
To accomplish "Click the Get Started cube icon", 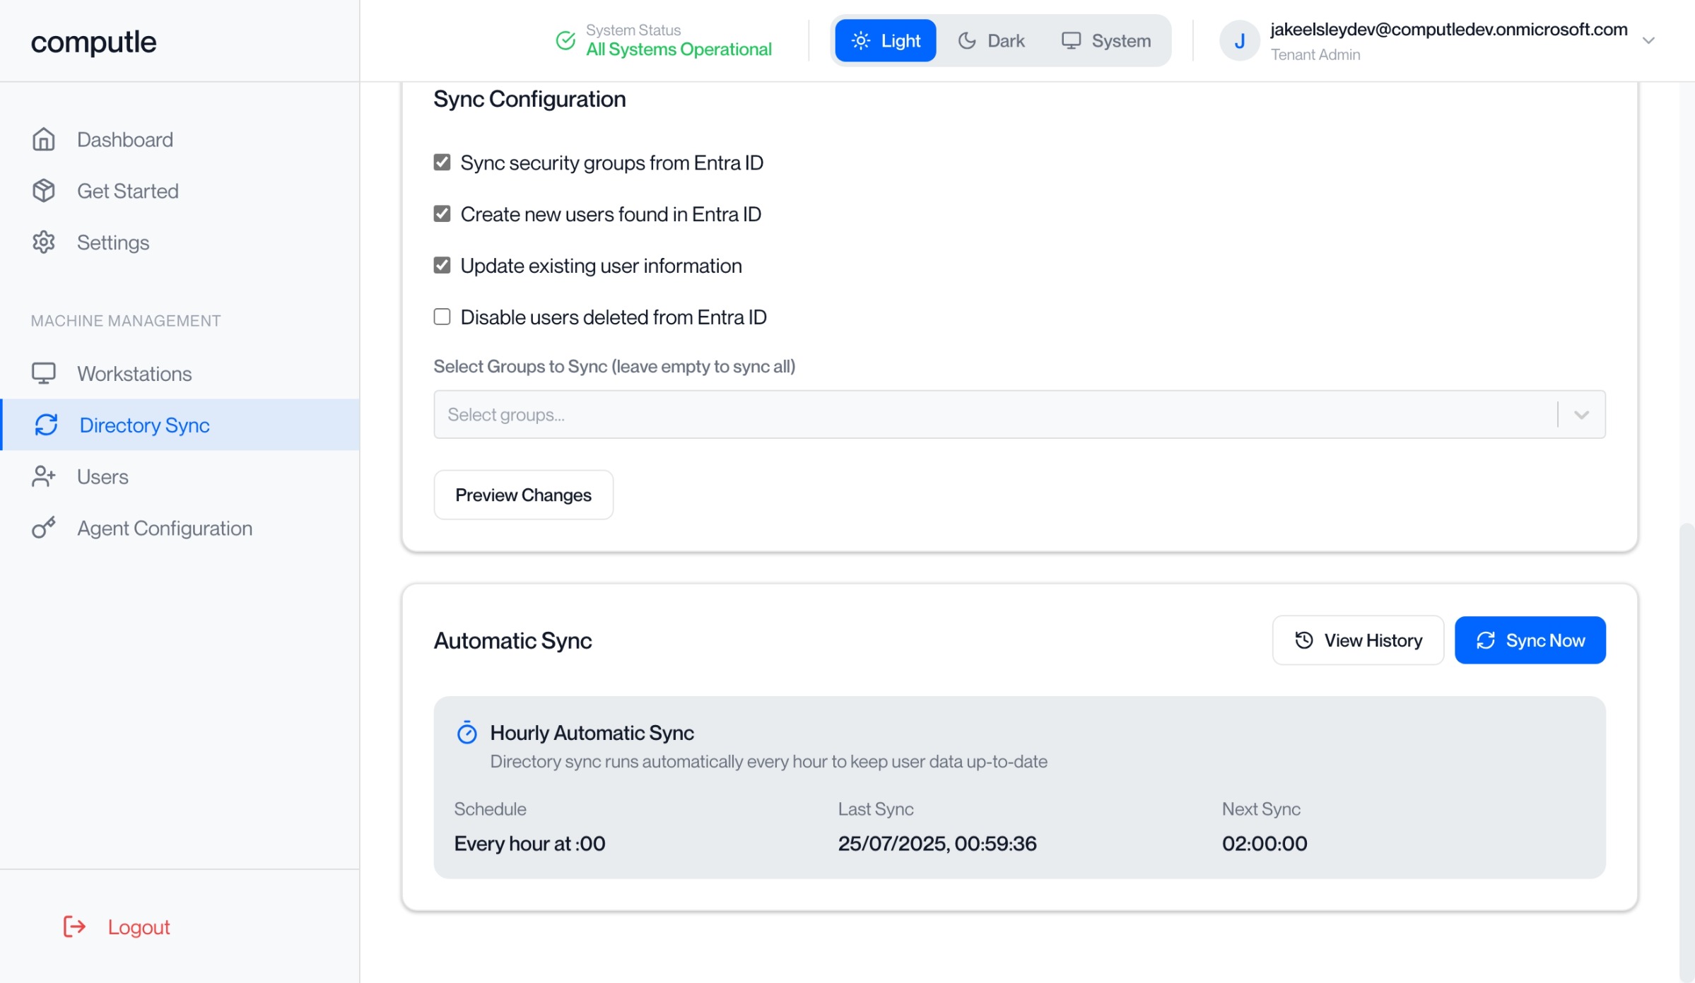I will click(44, 191).
